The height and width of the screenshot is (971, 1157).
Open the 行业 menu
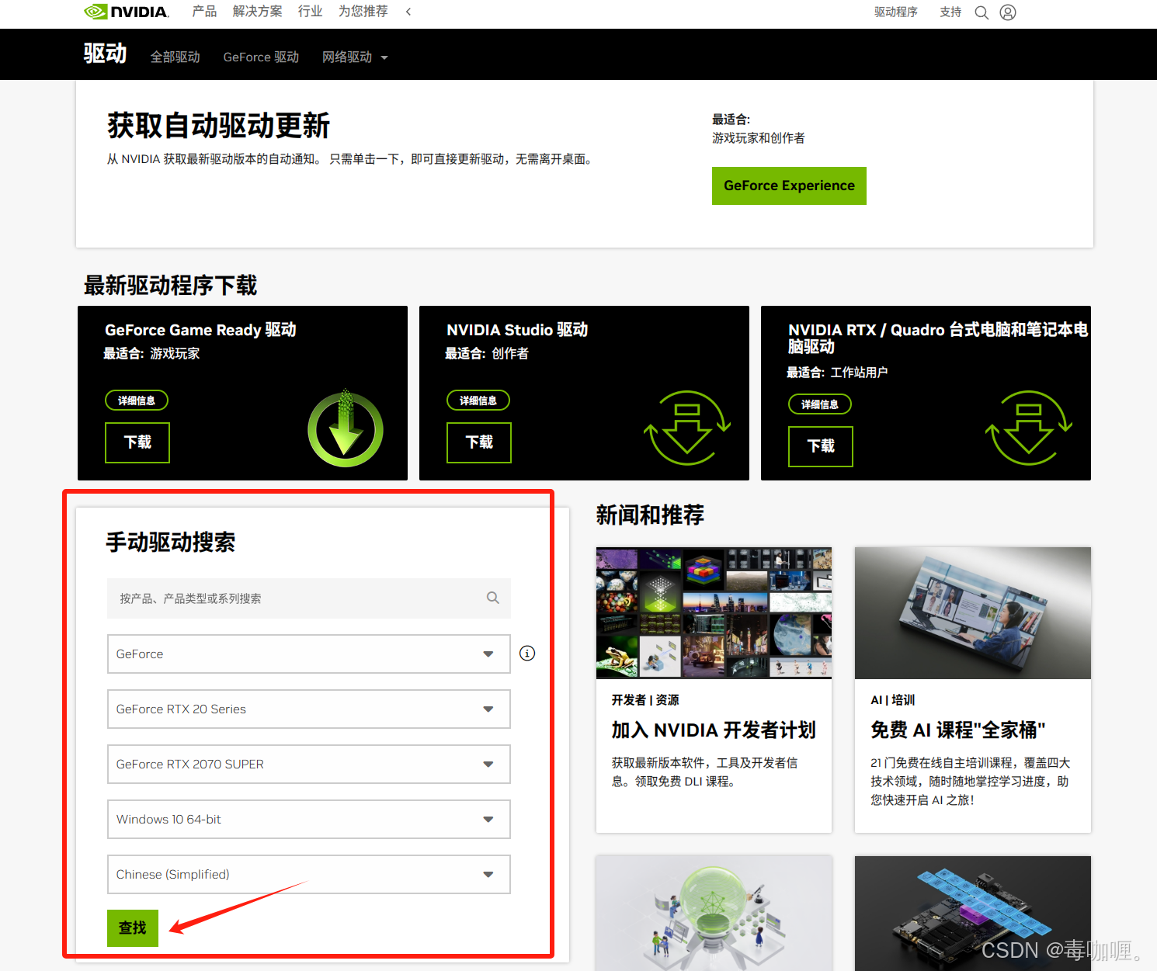click(311, 12)
